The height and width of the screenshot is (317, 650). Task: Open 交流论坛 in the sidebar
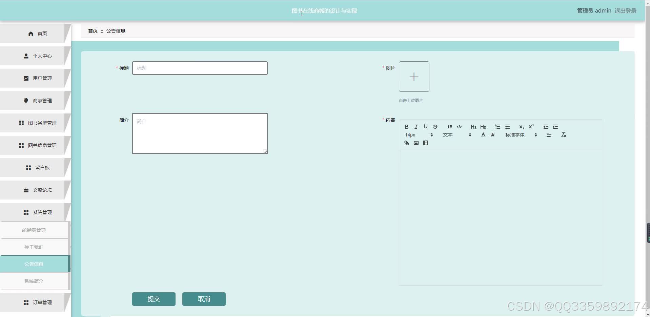[x=35, y=190]
